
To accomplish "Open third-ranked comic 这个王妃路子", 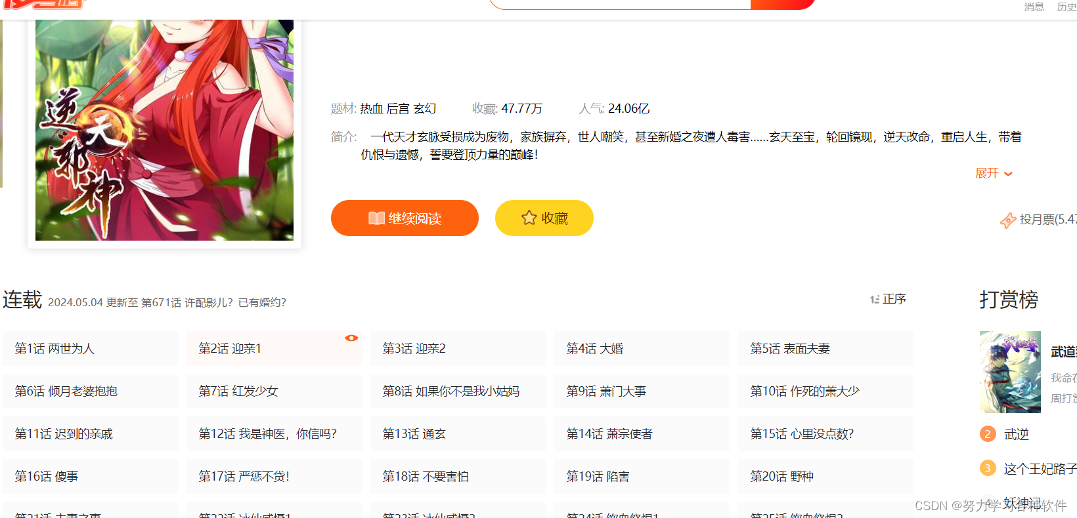I will 1040,469.
